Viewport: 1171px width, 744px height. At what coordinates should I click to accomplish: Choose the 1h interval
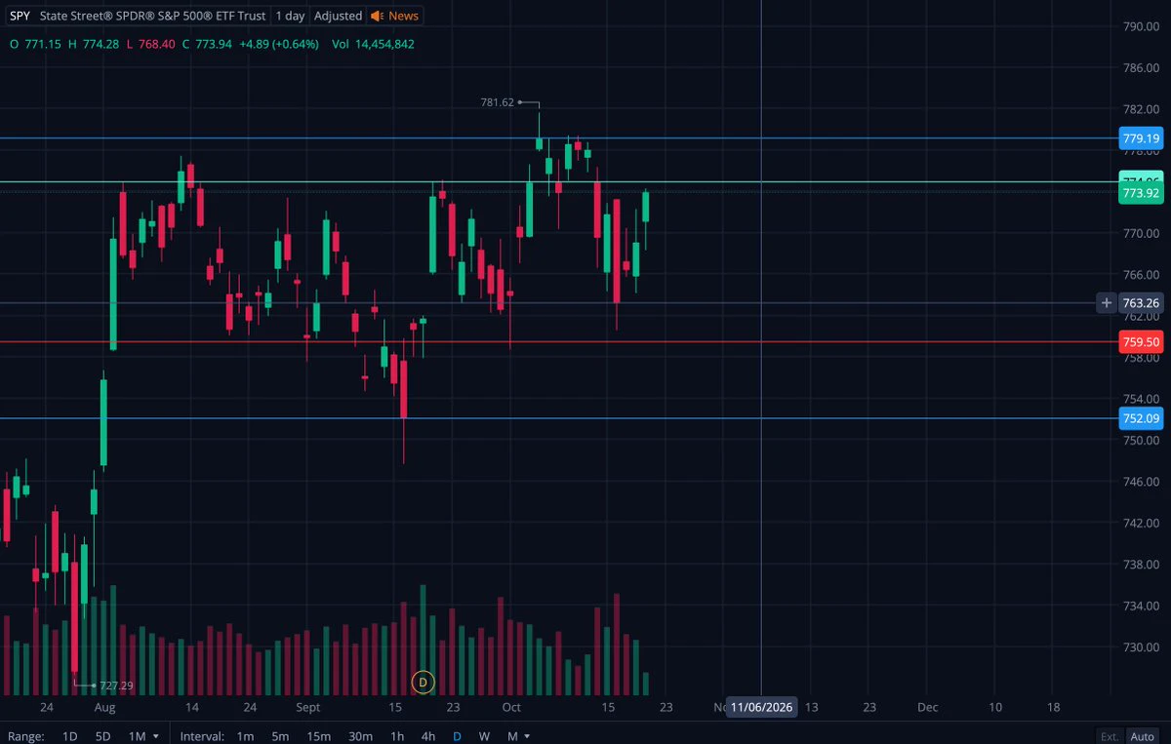point(397,736)
